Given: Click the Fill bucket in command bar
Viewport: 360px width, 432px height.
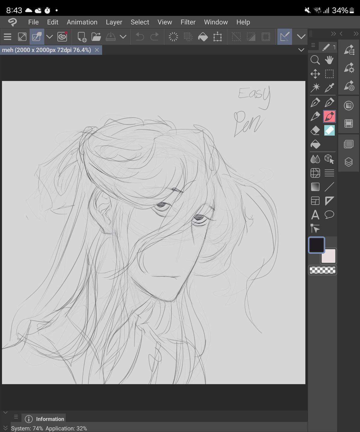Looking at the screenshot, I should [203, 37].
